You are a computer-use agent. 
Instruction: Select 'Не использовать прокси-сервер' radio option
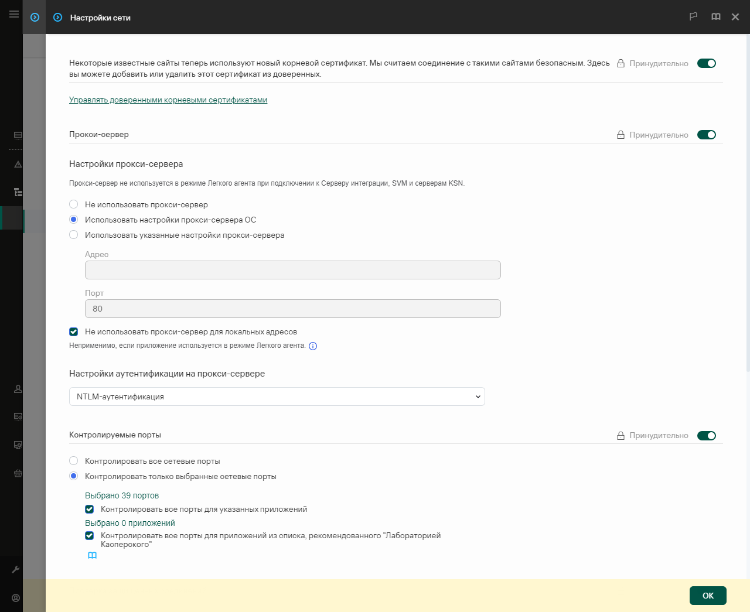74,204
